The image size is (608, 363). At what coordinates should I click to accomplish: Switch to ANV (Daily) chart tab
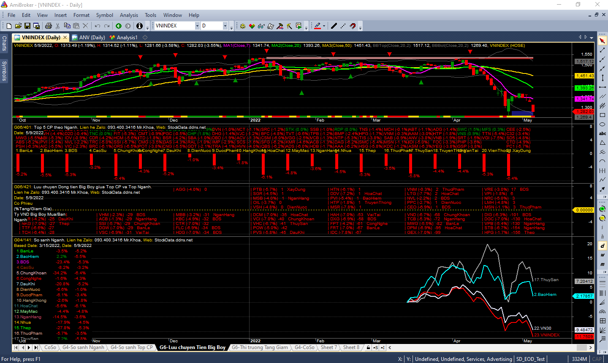[88, 38]
